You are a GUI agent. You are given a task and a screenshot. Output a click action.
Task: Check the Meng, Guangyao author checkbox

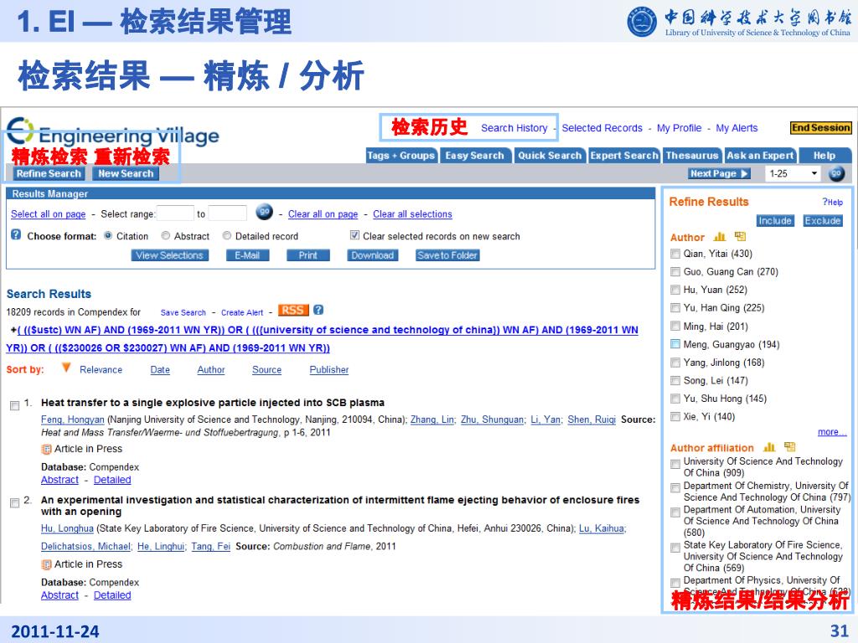(675, 344)
